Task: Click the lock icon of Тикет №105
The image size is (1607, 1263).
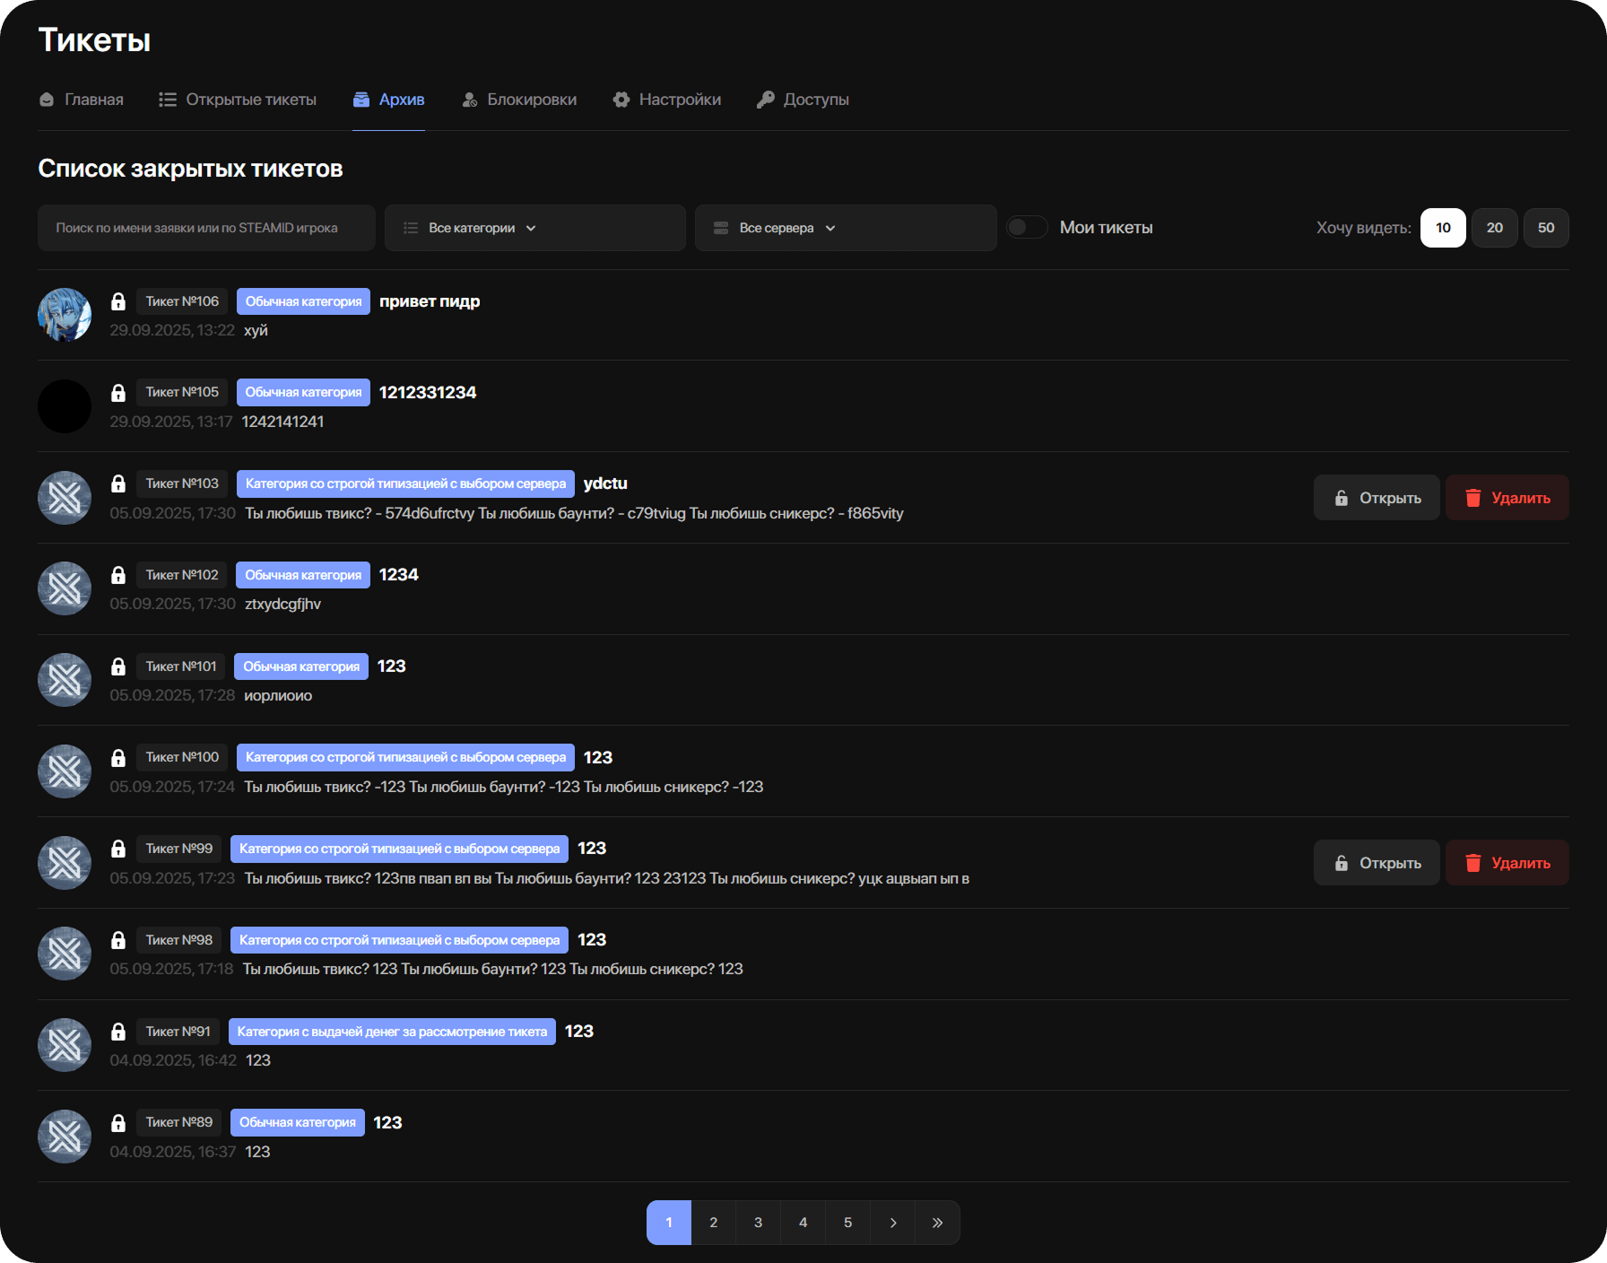Action: 118,393
